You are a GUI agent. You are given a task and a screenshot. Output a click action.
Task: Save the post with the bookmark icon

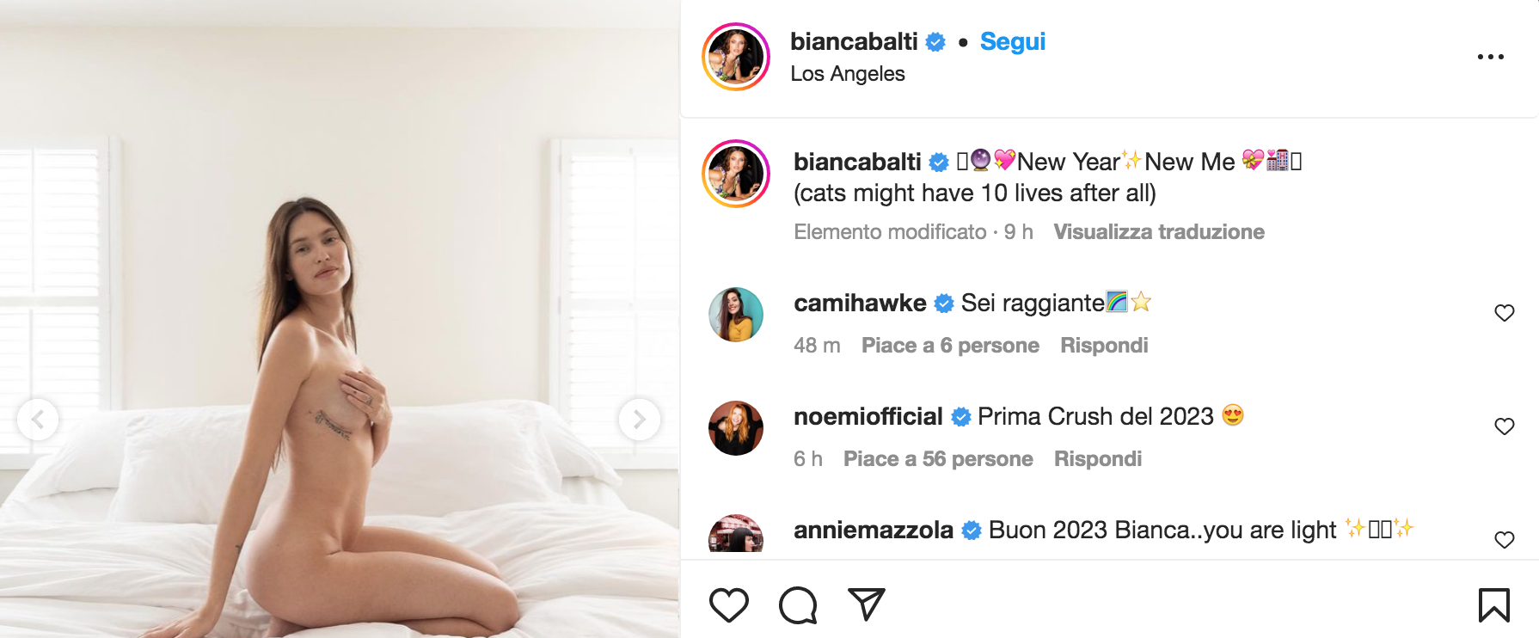pyautogui.click(x=1493, y=605)
